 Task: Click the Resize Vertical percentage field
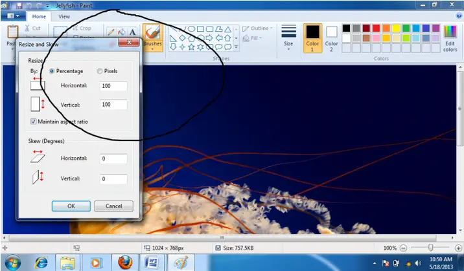tap(113, 105)
